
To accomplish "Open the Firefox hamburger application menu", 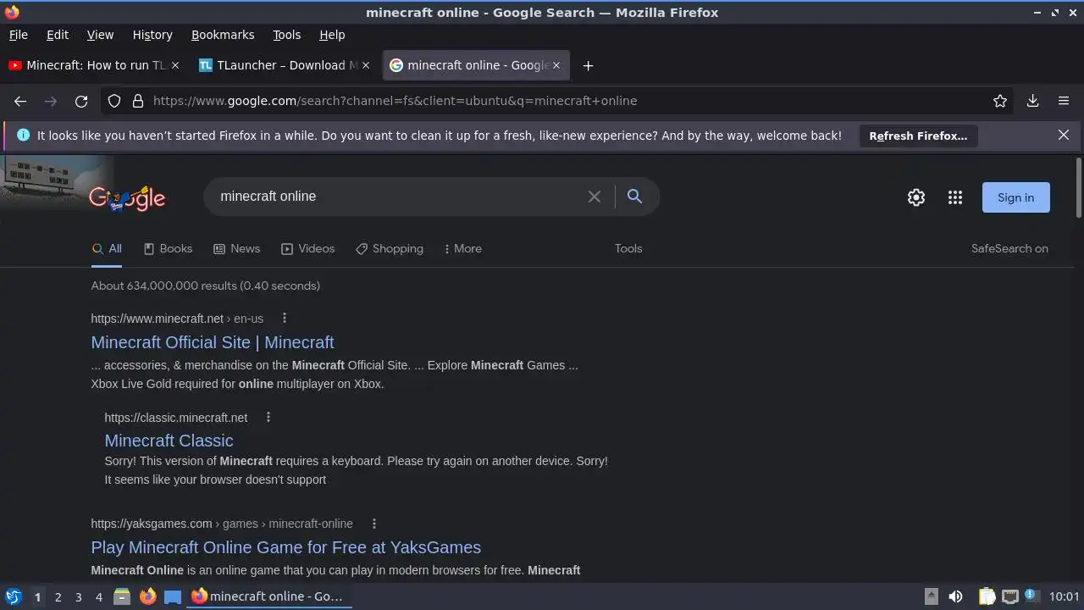I will click(1064, 101).
